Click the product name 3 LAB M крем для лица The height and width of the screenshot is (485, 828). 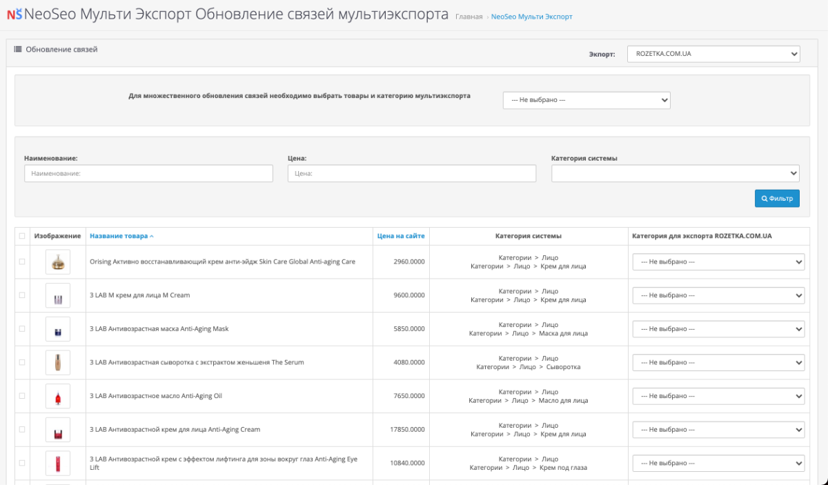pos(139,295)
